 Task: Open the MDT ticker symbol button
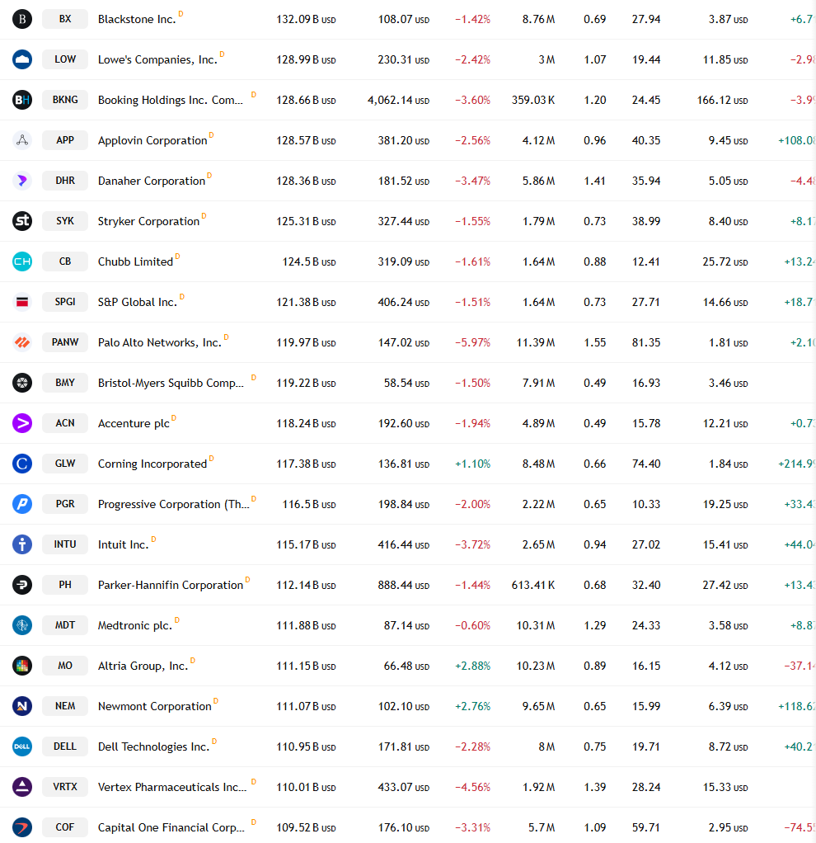point(65,625)
